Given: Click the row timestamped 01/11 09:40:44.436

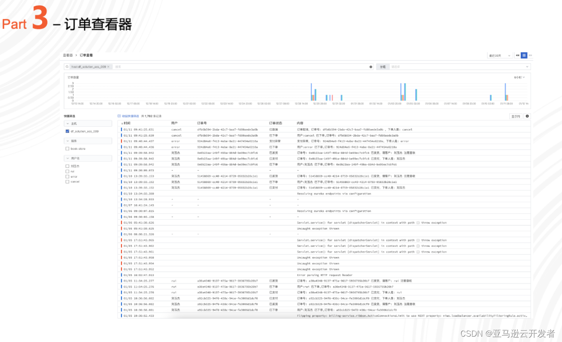Looking at the screenshot, I should click(x=324, y=147).
